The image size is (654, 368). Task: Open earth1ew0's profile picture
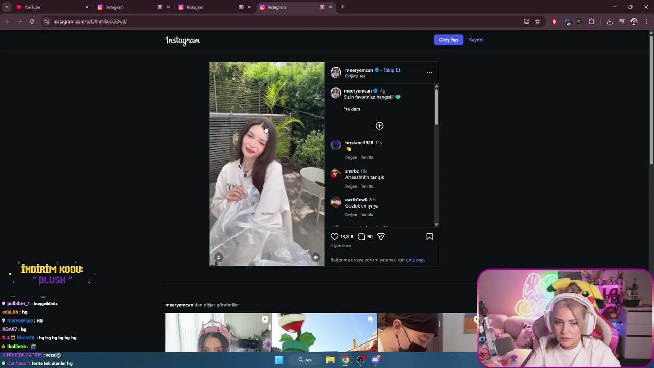coord(336,202)
